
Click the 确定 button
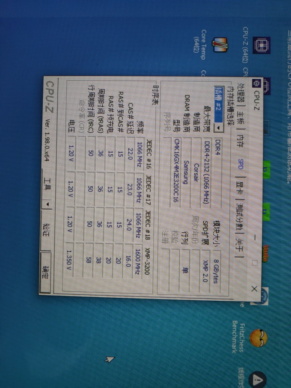pos(45,272)
